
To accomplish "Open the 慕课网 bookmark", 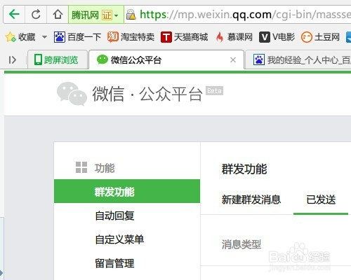I will tap(234, 37).
